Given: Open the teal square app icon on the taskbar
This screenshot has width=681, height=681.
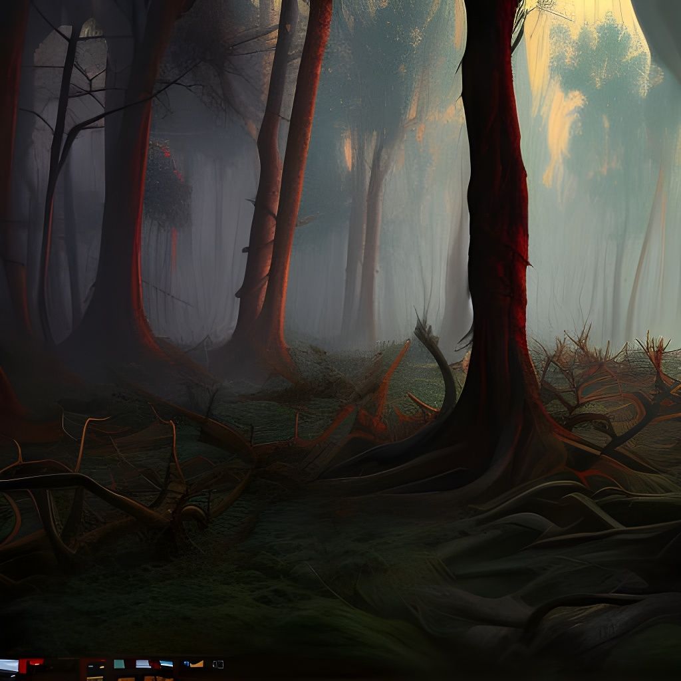Looking at the screenshot, I should click(x=120, y=662).
